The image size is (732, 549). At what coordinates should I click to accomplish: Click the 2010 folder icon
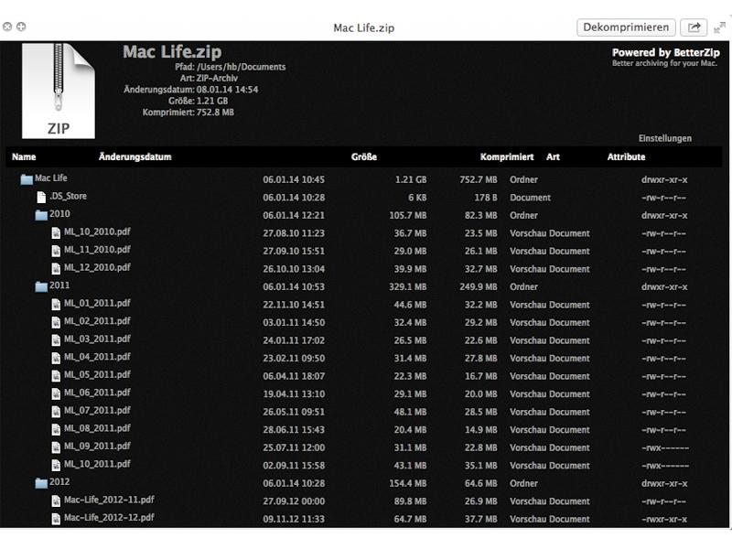point(41,215)
